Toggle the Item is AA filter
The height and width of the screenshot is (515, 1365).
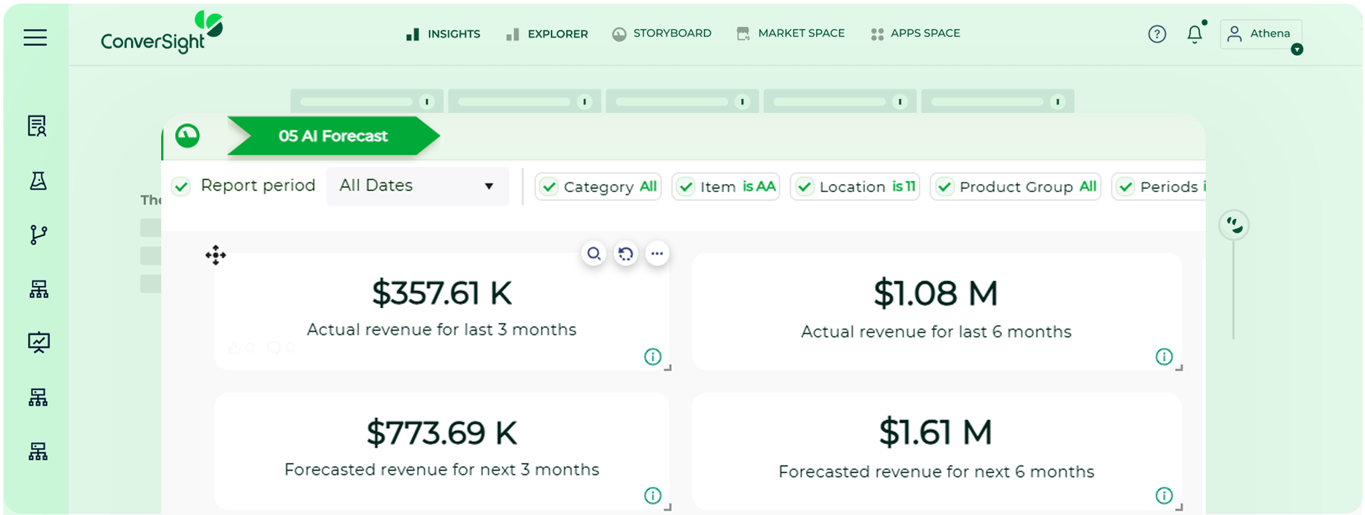pyautogui.click(x=725, y=186)
